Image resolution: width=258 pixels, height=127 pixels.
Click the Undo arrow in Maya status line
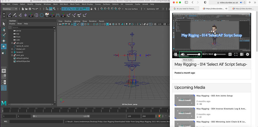tap(33, 9)
